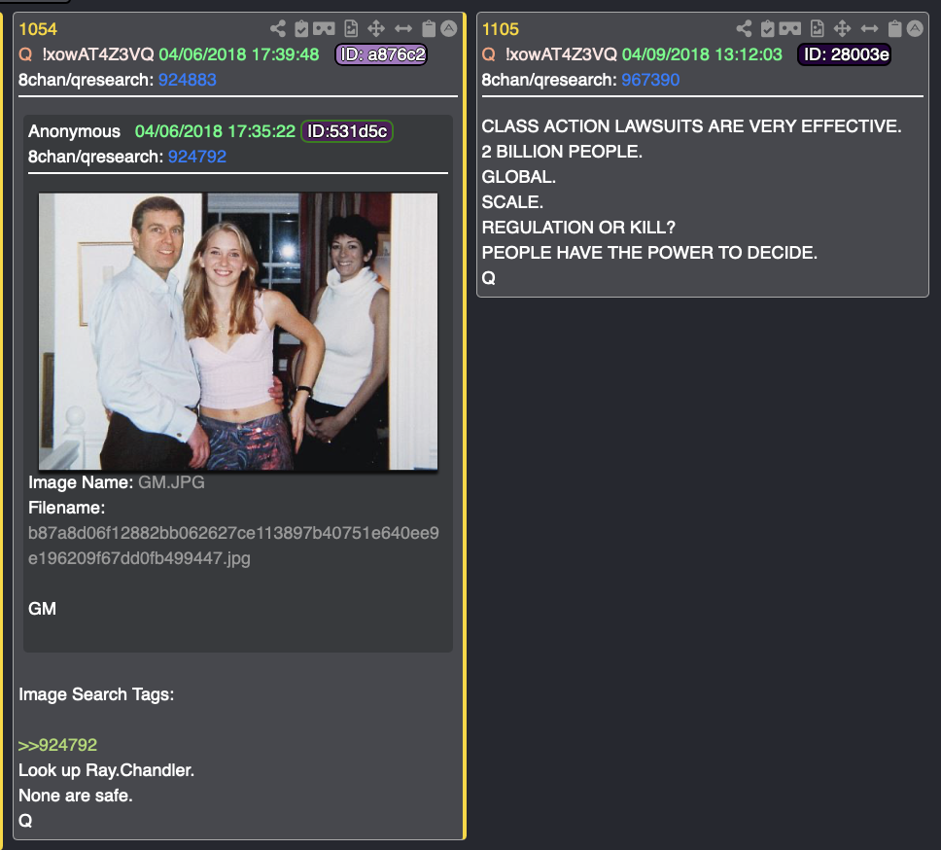941x850 pixels.
Task: Open 8chan post link 967390
Action: [x=650, y=80]
